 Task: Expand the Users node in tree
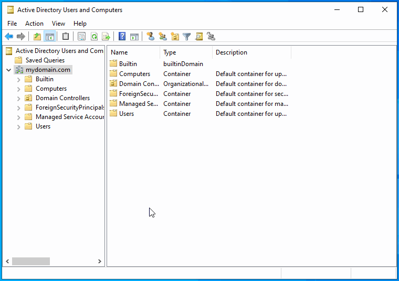tap(18, 127)
